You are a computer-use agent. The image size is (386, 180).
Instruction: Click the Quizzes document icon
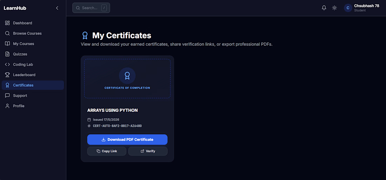coord(7,54)
